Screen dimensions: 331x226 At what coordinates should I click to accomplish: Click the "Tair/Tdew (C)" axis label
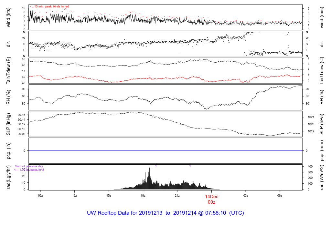point(322,71)
